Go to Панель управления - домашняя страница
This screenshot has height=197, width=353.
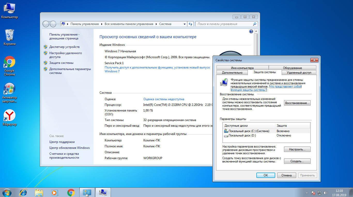[x=65, y=36]
